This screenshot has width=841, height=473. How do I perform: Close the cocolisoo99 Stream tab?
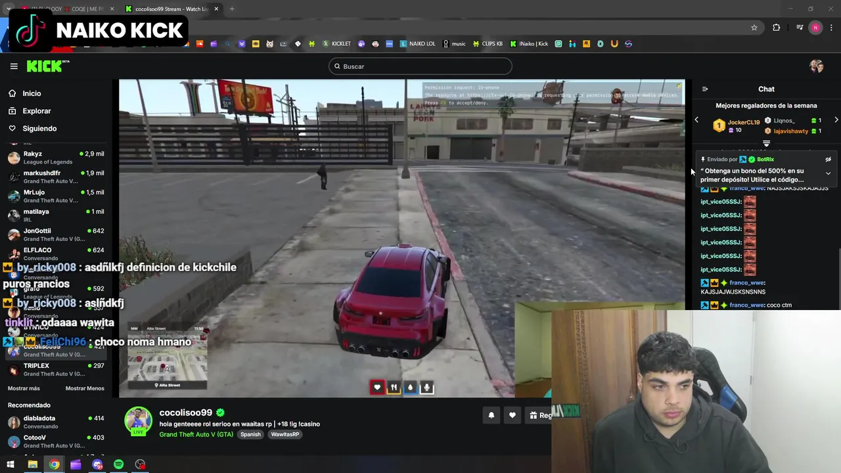tap(216, 9)
